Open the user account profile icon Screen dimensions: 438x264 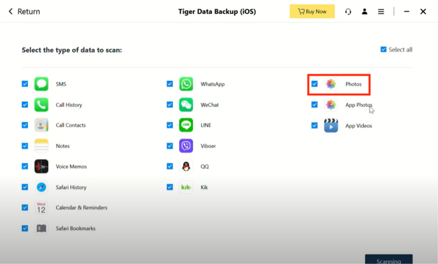[364, 12]
